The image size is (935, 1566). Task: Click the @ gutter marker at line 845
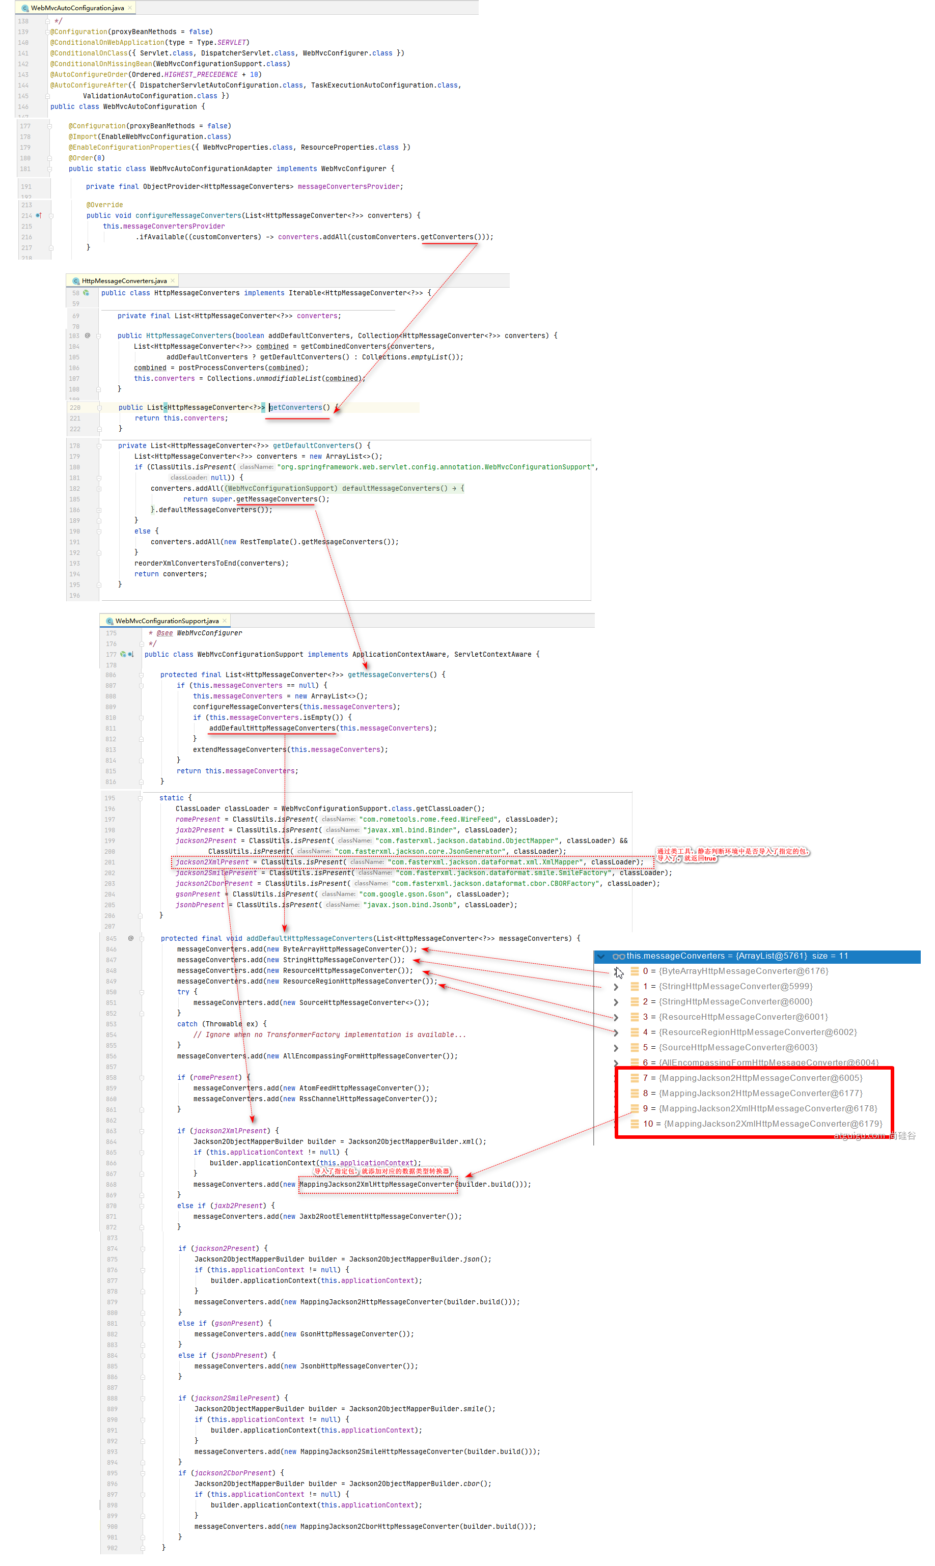pyautogui.click(x=131, y=938)
